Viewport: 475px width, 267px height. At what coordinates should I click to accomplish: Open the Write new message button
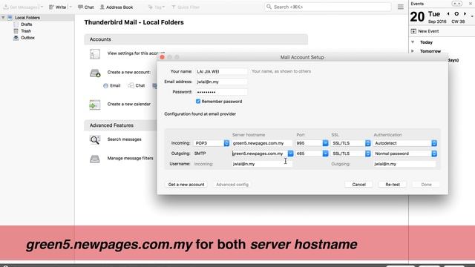coord(58,7)
